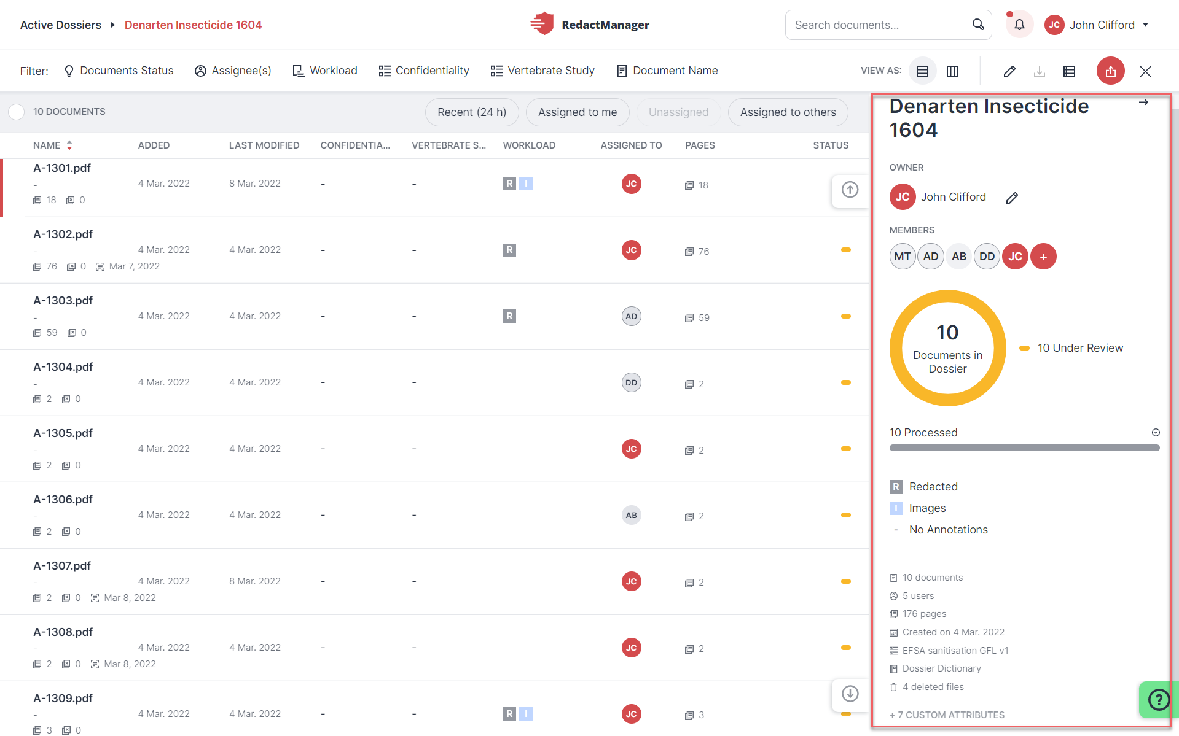Click the AD assignee of A-1303.pdf

(632, 316)
